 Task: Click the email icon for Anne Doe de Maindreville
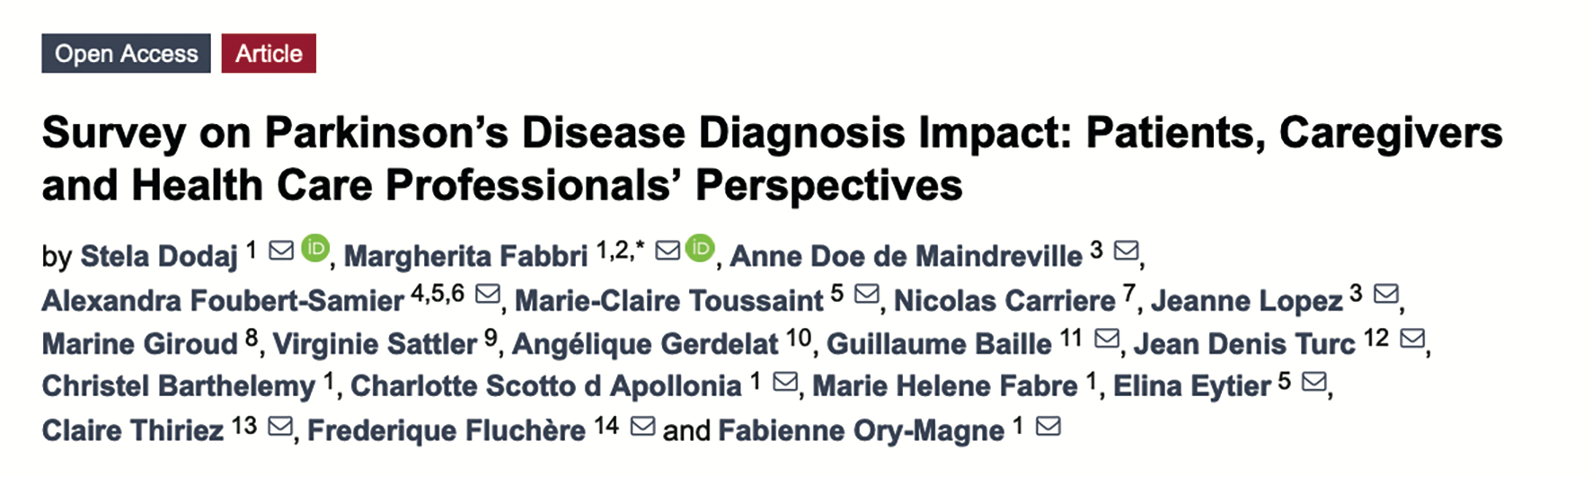point(1126,250)
